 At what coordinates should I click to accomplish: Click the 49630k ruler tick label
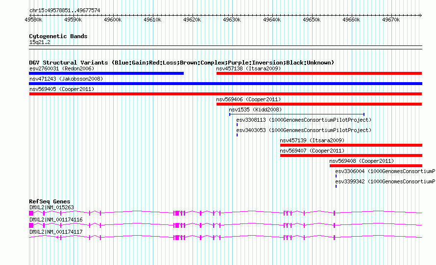[232, 20]
